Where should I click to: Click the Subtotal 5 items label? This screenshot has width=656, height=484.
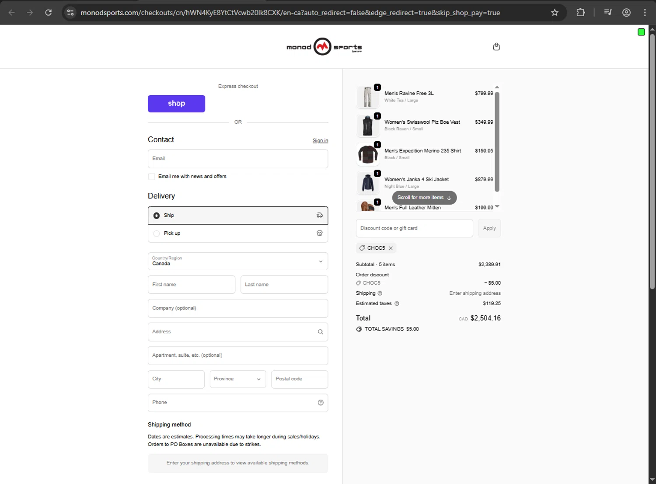click(375, 265)
